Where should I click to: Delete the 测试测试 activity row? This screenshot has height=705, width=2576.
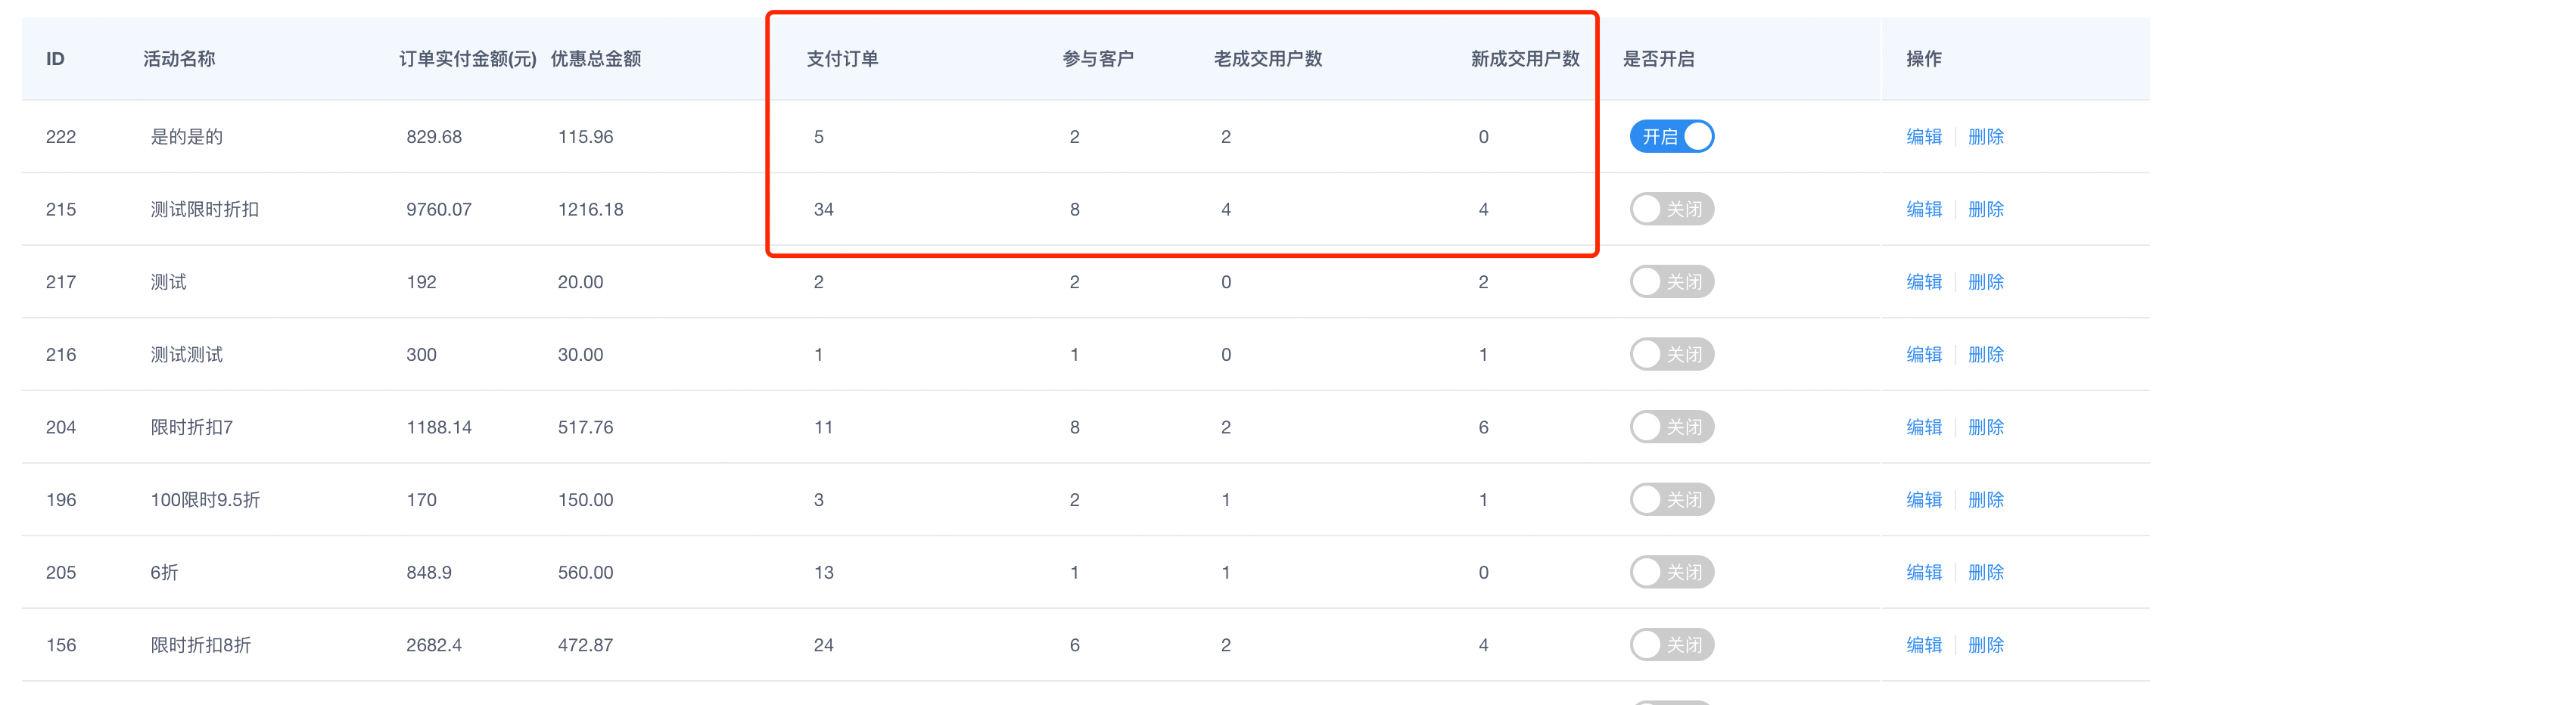tap(1985, 354)
